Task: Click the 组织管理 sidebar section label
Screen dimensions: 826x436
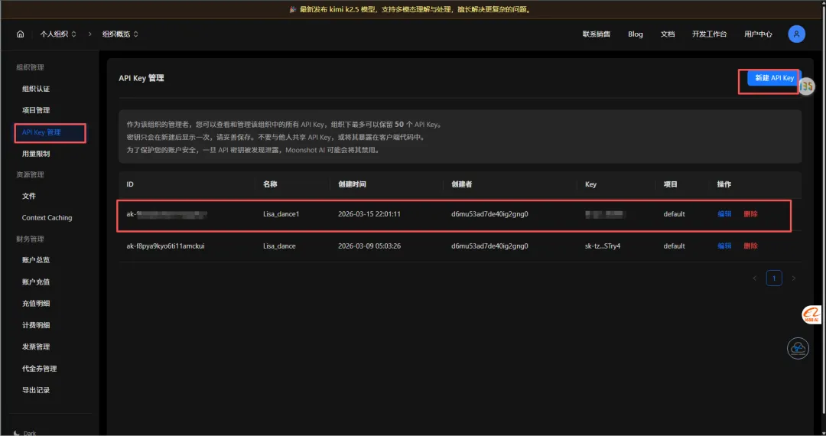Action: pyautogui.click(x=30, y=67)
